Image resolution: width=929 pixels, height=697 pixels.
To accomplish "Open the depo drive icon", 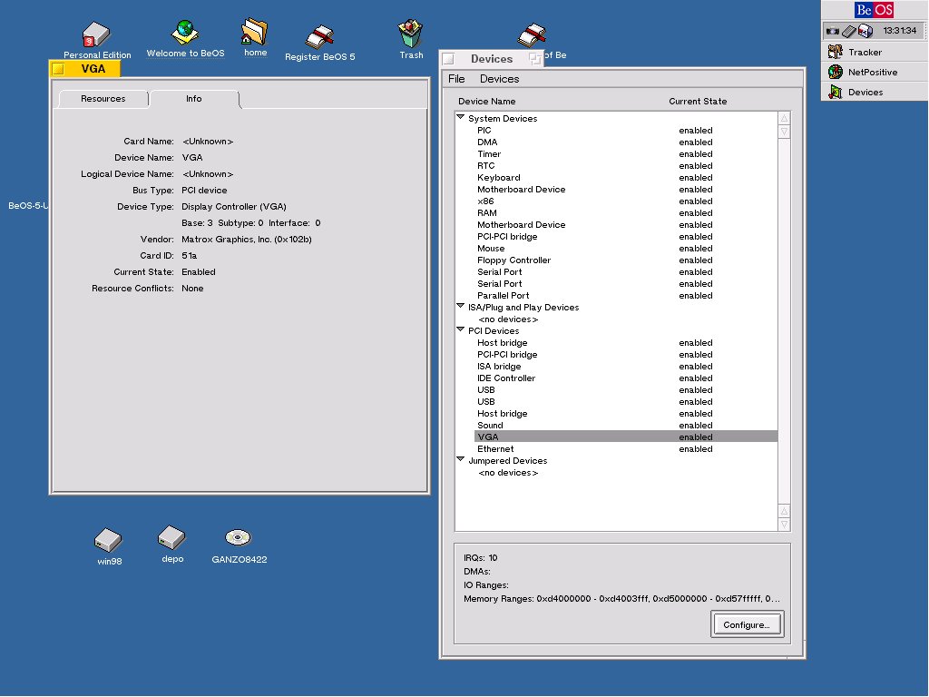I will point(171,537).
